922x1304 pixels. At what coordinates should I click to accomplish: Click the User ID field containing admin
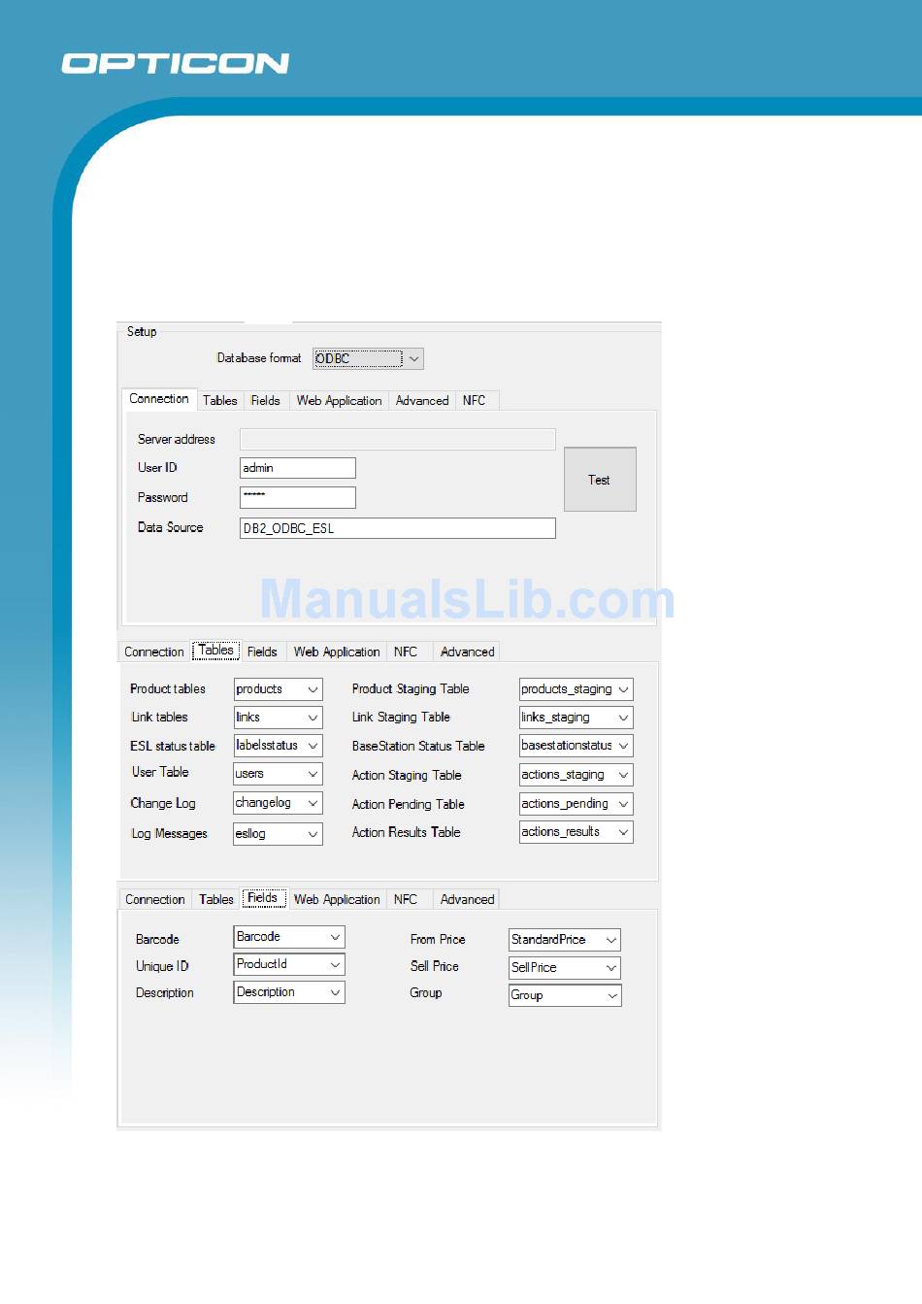(x=298, y=468)
